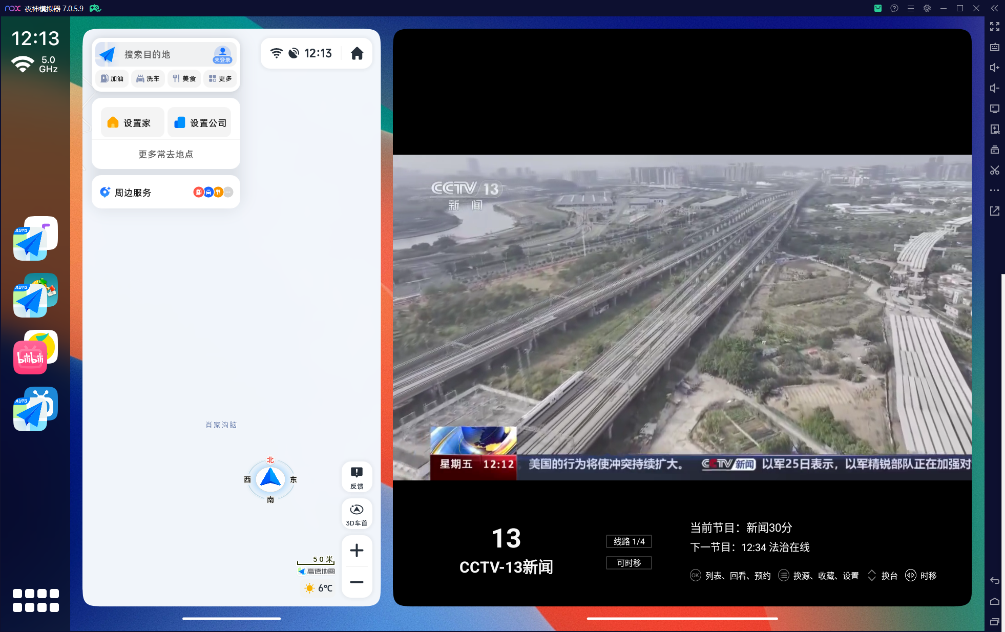Tap the white handle bar under map window
The width and height of the screenshot is (1005, 632).
(x=232, y=618)
